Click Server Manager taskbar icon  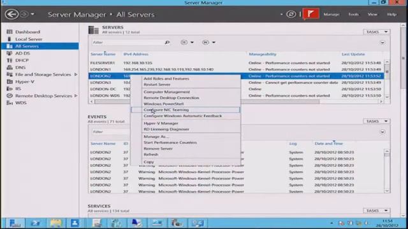click(x=15, y=223)
